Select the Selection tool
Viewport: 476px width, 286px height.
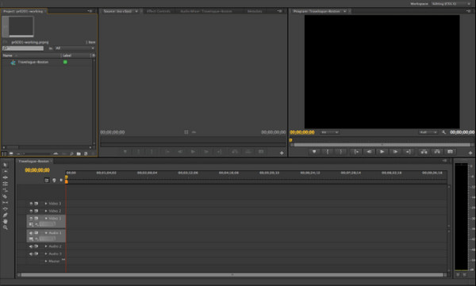(x=6, y=165)
